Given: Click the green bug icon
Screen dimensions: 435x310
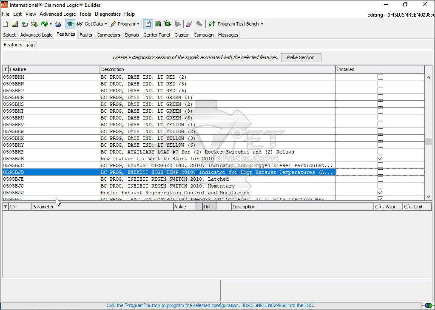Looking at the screenshot, I should coord(167,24).
